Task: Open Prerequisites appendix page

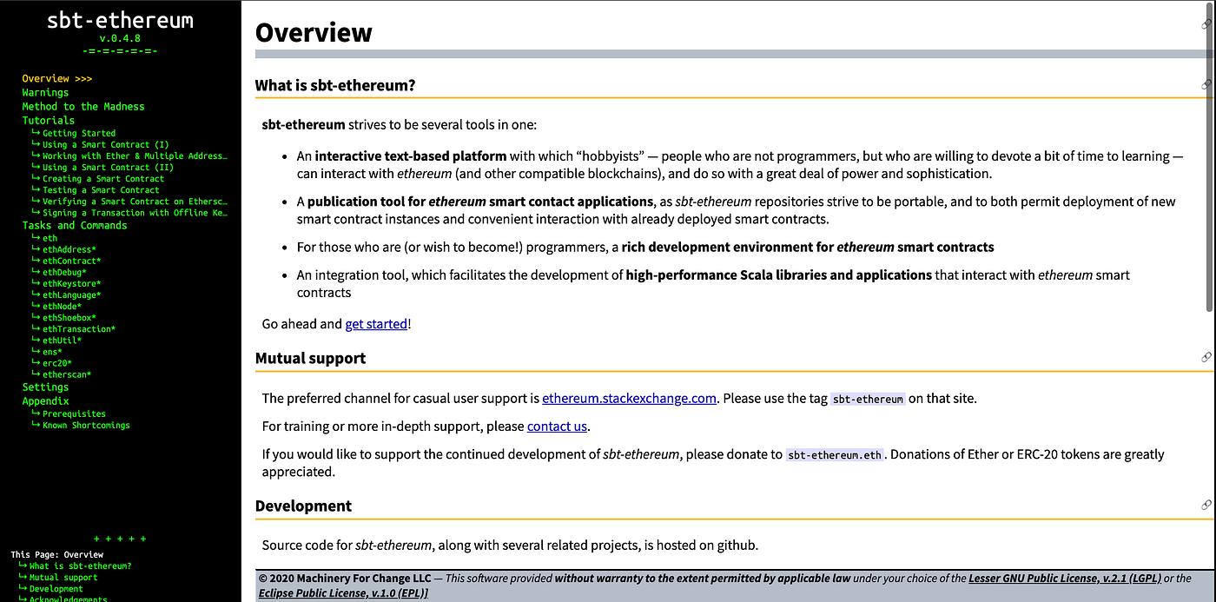Action: coord(74,413)
